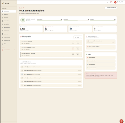Select the dashboard menu item
Screen dimensions: 125x123
tap(9, 11)
